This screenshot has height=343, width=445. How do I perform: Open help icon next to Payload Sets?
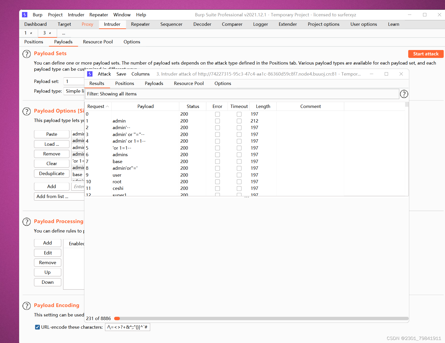click(x=27, y=54)
